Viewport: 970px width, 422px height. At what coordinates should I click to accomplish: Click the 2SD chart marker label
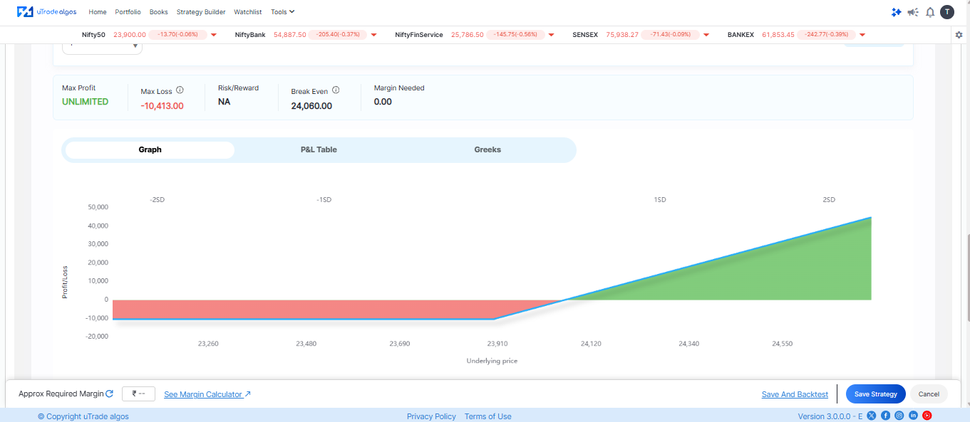point(829,200)
